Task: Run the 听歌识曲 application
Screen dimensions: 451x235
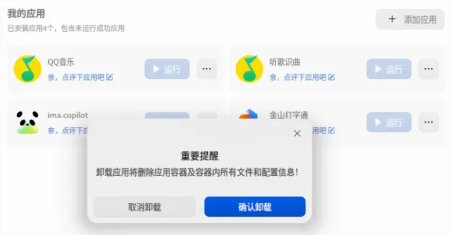Action: point(389,69)
